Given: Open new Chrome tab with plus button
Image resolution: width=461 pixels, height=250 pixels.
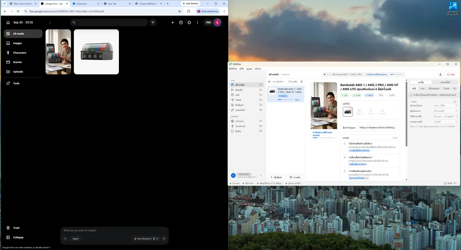Looking at the screenshot, I should coord(168,4).
